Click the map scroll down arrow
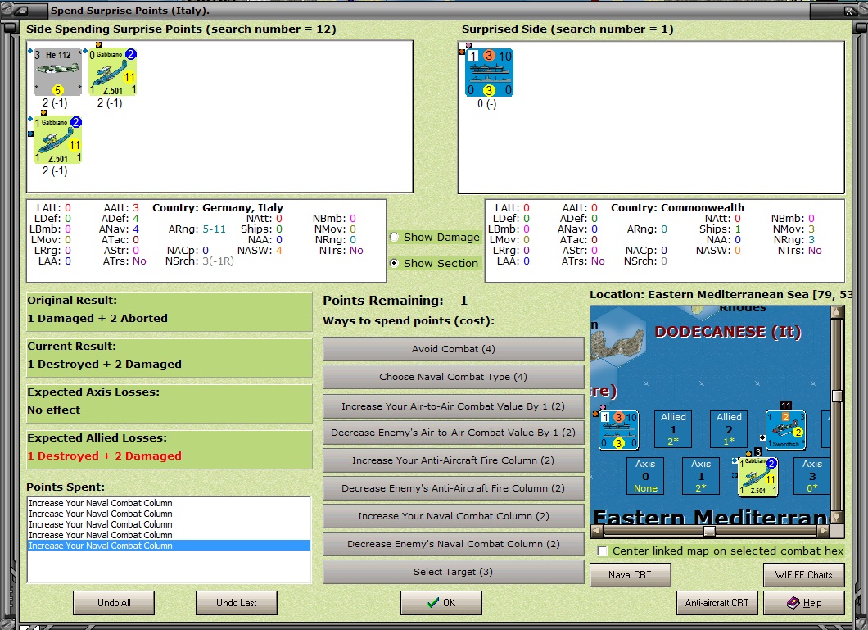The image size is (868, 630). pyautogui.click(x=837, y=517)
